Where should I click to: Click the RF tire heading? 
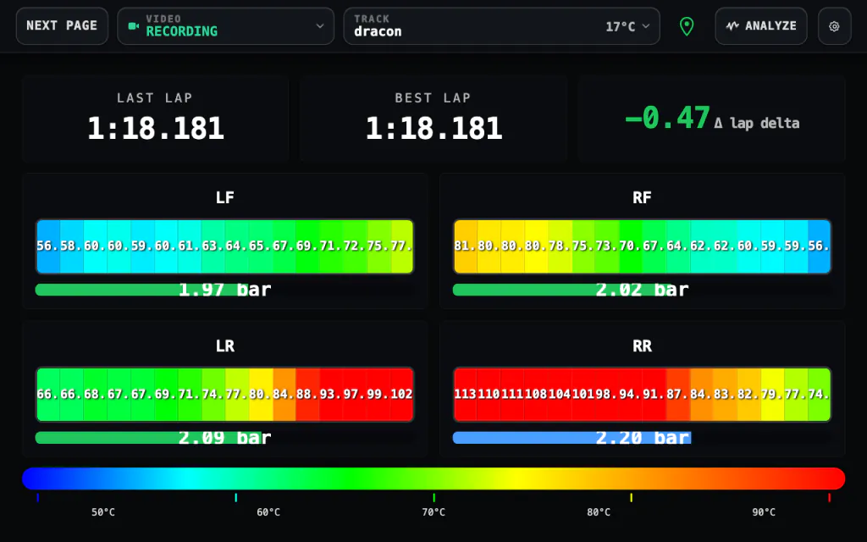(x=642, y=197)
